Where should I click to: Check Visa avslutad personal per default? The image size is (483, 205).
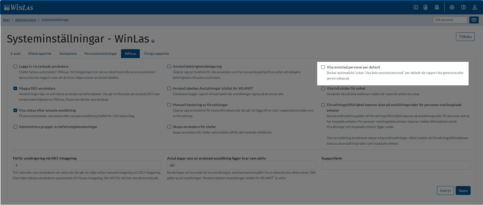(x=323, y=67)
